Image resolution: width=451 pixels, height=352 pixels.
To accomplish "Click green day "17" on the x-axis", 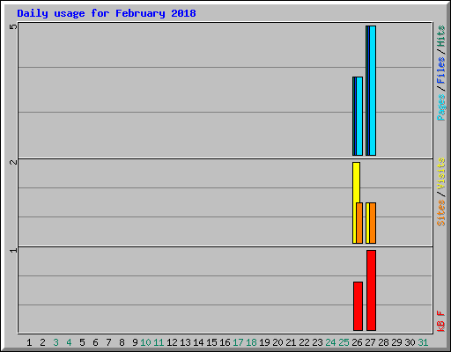I will click(x=238, y=342).
